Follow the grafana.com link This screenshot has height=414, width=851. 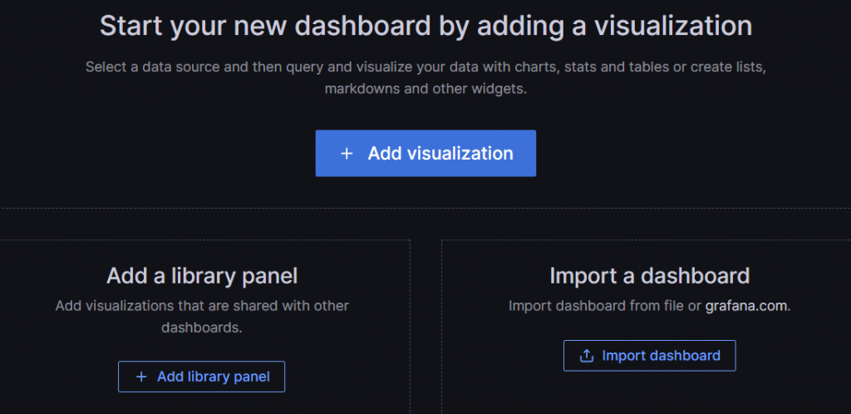click(745, 306)
